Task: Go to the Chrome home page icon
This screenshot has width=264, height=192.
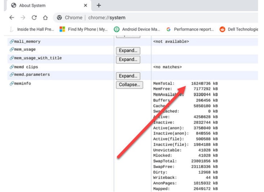Action: point(45,18)
